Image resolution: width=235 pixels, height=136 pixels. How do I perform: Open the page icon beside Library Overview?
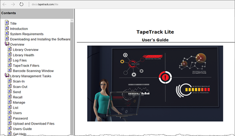click(x=9, y=49)
